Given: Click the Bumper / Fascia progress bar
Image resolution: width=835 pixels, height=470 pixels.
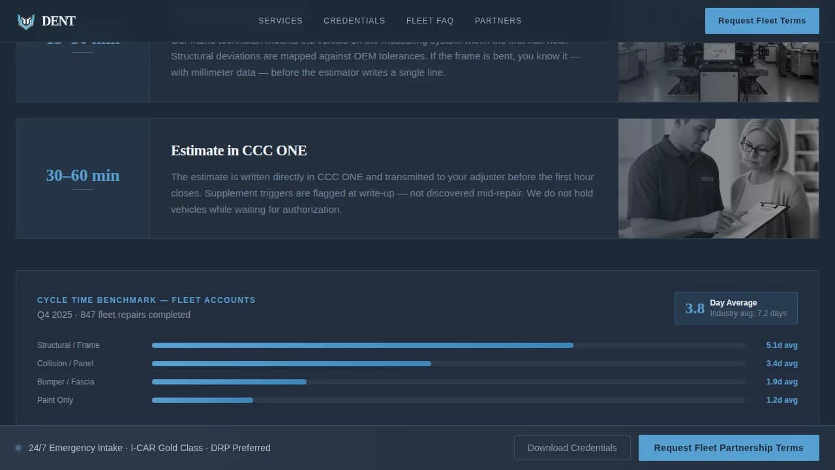Looking at the screenshot, I should (x=448, y=382).
